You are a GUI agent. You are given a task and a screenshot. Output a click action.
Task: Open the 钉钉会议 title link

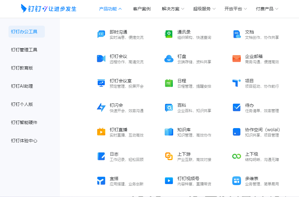(118, 56)
